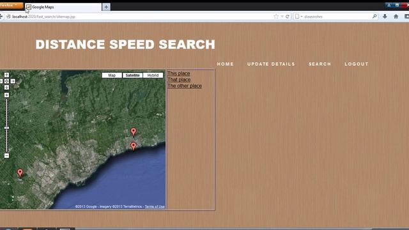Open the Terms of Use link

click(x=155, y=206)
